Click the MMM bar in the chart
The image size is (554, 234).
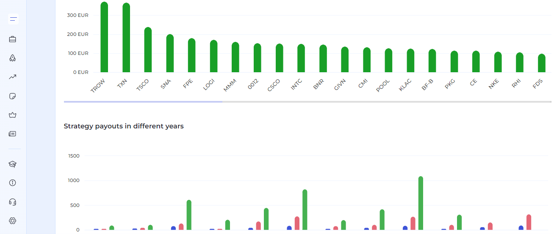click(x=235, y=57)
